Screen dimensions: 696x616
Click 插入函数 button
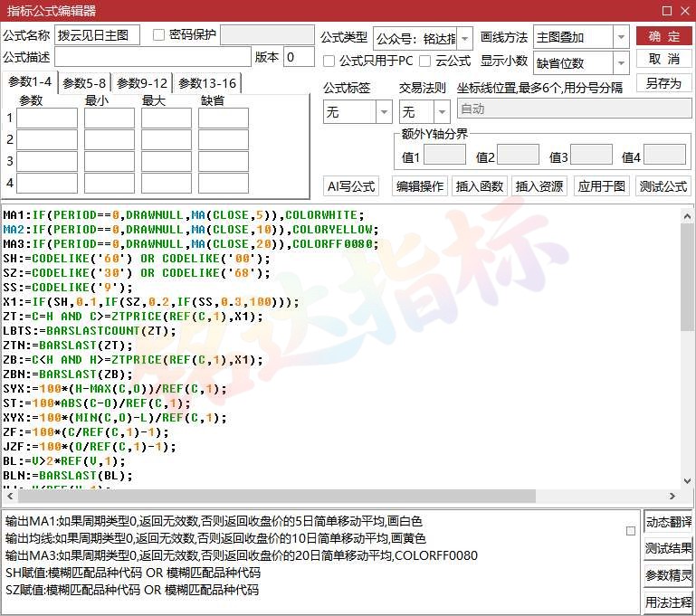pos(480,186)
